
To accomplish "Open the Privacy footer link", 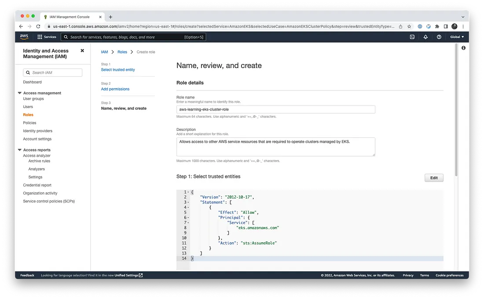I will pyautogui.click(x=408, y=275).
